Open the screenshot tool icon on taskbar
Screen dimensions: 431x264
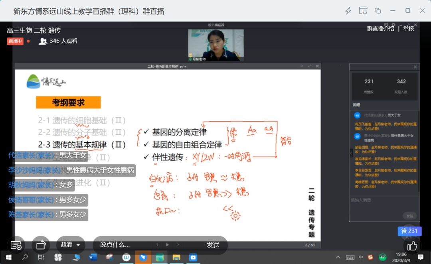tap(110, 257)
